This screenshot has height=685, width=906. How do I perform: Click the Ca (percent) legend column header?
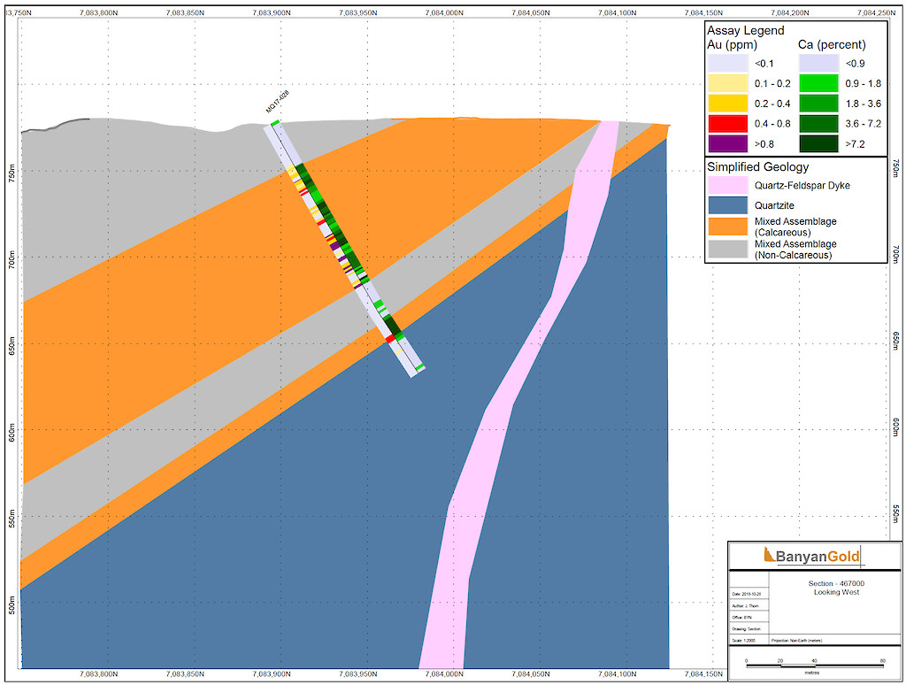point(832,44)
